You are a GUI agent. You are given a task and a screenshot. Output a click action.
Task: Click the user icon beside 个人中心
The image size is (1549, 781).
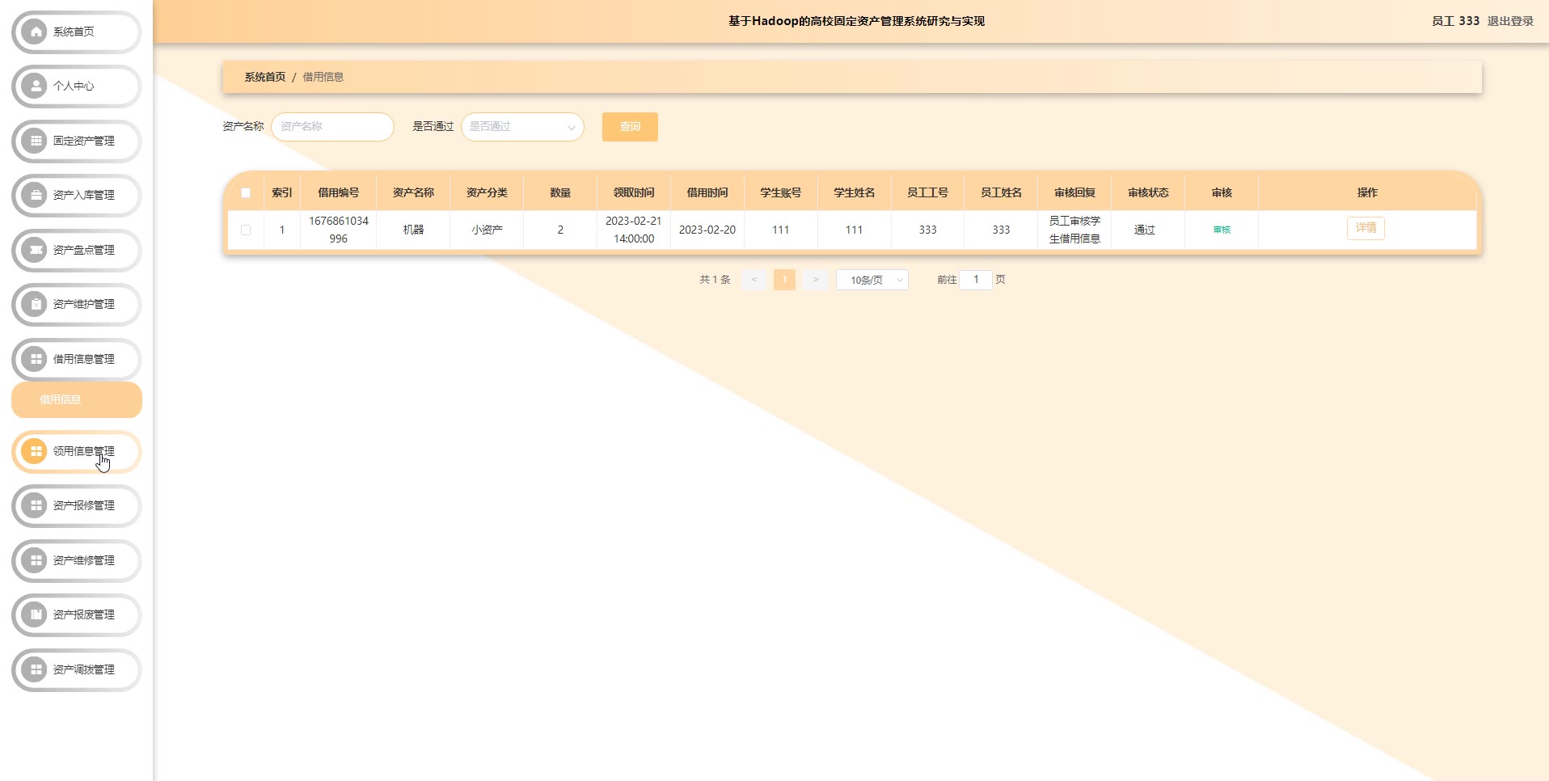[x=36, y=87]
